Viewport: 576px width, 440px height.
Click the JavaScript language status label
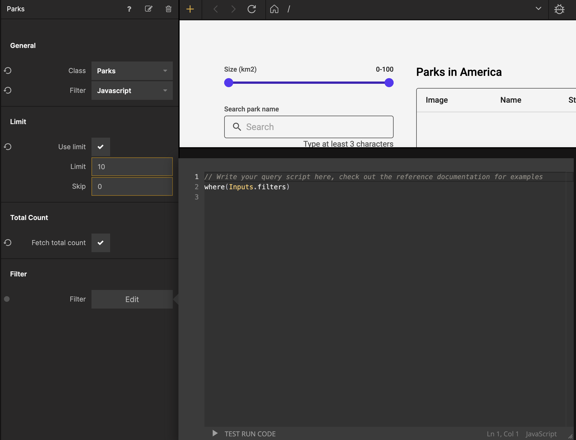pyautogui.click(x=541, y=434)
